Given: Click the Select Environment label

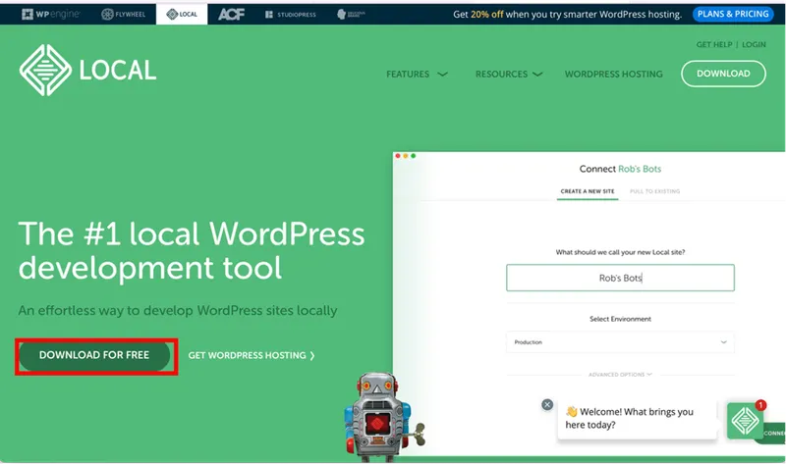Looking at the screenshot, I should (620, 319).
